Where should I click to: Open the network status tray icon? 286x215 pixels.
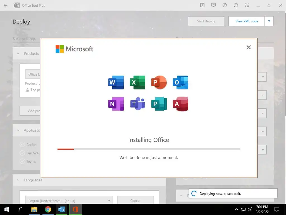[x=243, y=209]
